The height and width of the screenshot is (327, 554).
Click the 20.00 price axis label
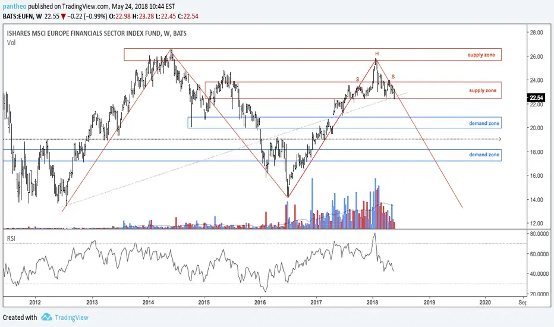tap(536, 128)
